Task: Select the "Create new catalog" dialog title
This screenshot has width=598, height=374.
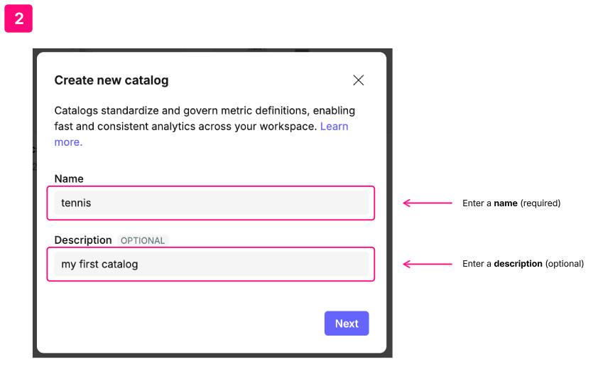Action: point(112,80)
